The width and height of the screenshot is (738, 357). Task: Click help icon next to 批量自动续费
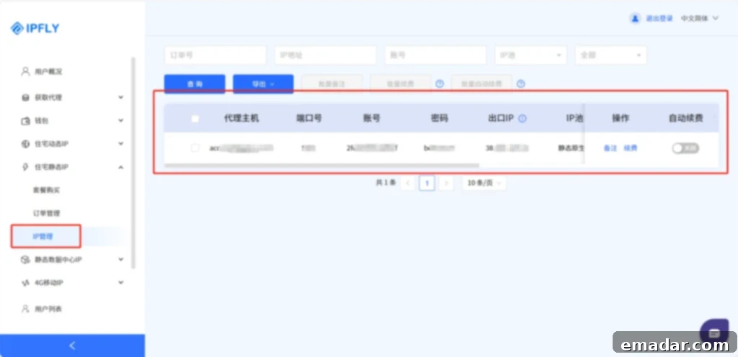pos(520,84)
